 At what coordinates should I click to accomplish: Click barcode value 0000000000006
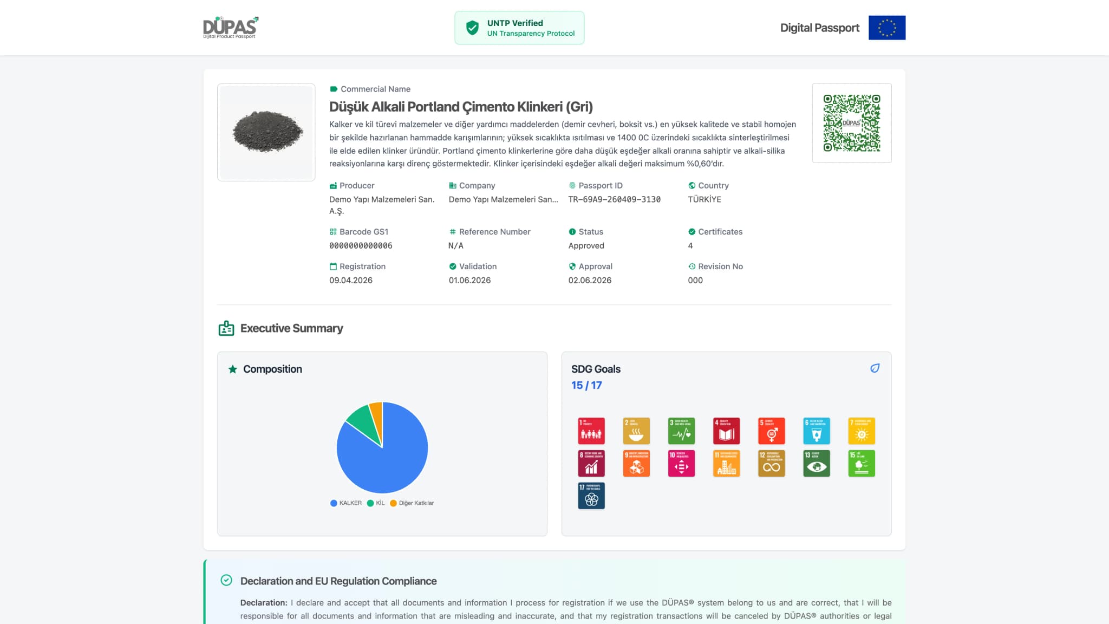coord(361,246)
